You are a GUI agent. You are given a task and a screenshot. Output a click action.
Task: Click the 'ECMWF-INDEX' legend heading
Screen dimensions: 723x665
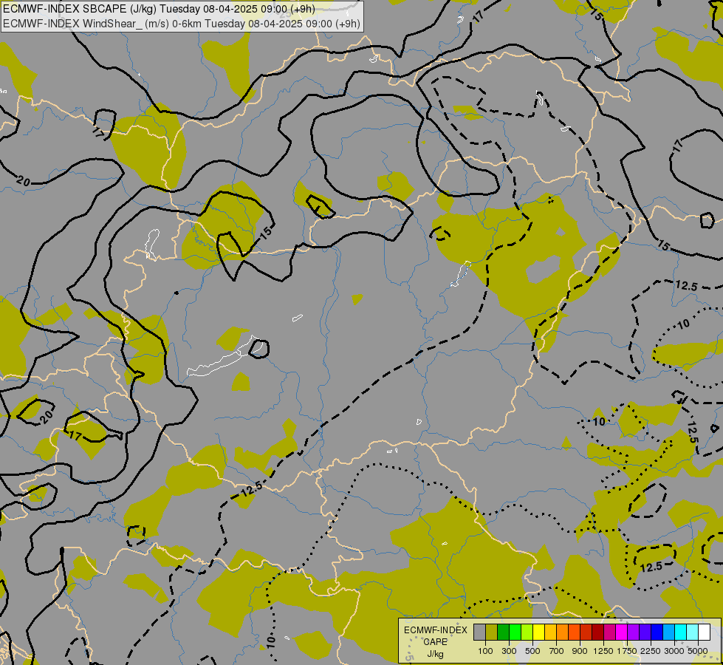(435, 630)
